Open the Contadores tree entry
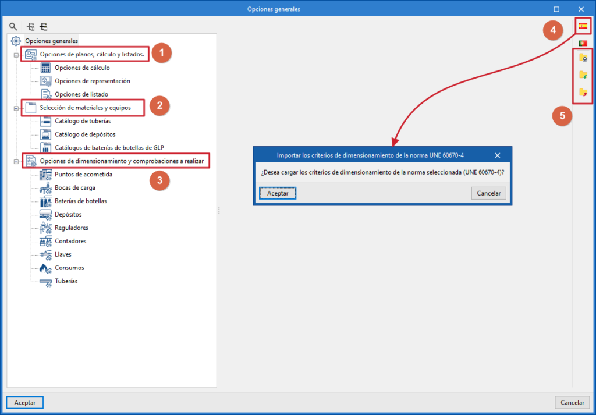Image resolution: width=596 pixels, height=415 pixels. (70, 242)
